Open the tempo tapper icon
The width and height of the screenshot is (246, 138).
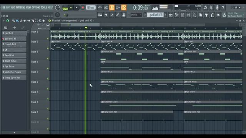pos(212,15)
